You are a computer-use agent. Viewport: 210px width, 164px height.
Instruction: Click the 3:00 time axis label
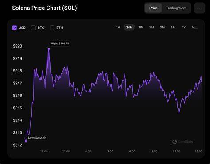(110, 152)
